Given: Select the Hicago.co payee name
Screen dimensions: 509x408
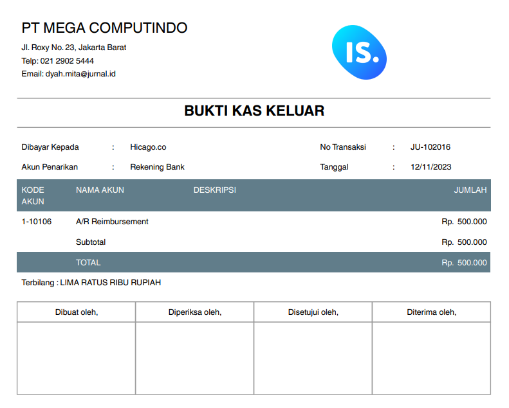Looking at the screenshot, I should click(x=148, y=147).
